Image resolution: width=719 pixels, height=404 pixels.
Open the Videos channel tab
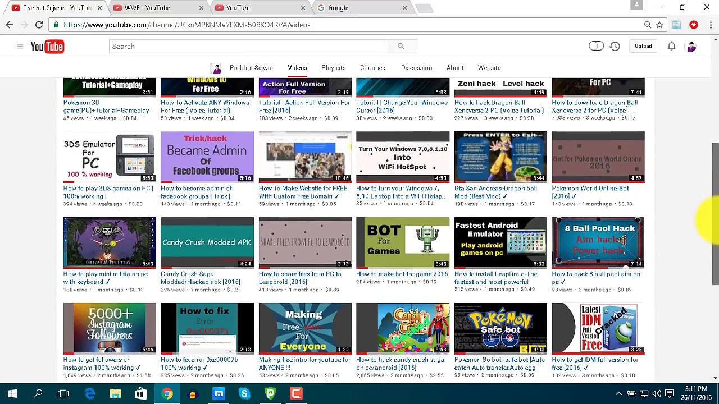click(297, 68)
